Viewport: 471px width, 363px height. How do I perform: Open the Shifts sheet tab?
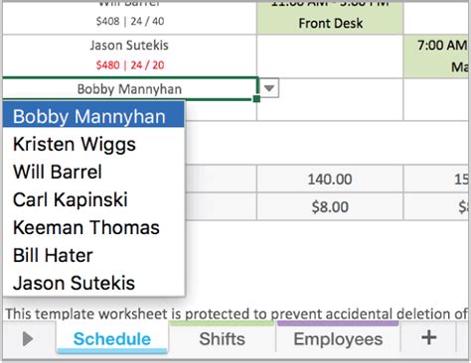[x=222, y=339]
